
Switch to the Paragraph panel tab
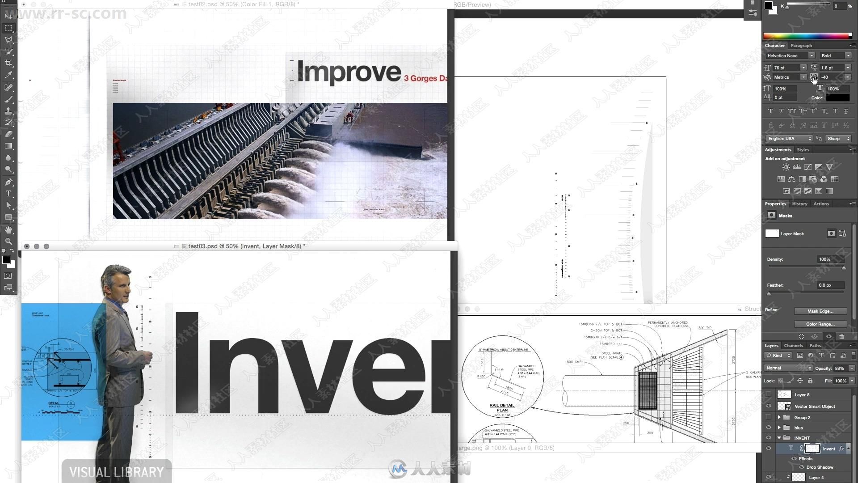tap(800, 45)
